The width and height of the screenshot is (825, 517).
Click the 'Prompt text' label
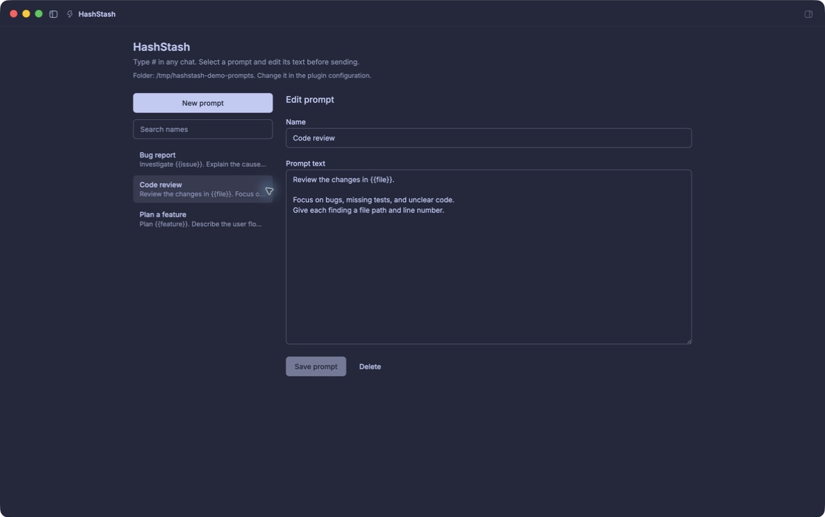pos(305,164)
